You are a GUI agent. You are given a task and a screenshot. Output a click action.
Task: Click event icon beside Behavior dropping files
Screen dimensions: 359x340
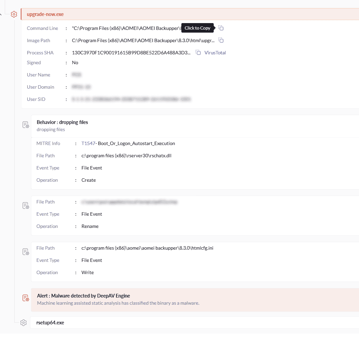[x=26, y=125]
